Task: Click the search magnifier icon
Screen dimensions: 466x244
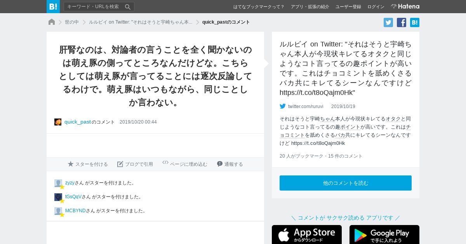Action: click(x=128, y=7)
